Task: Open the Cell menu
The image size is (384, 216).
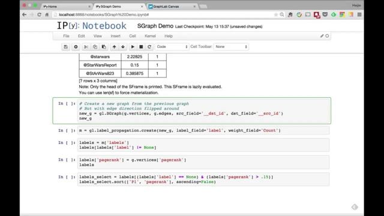Action: pos(133,36)
